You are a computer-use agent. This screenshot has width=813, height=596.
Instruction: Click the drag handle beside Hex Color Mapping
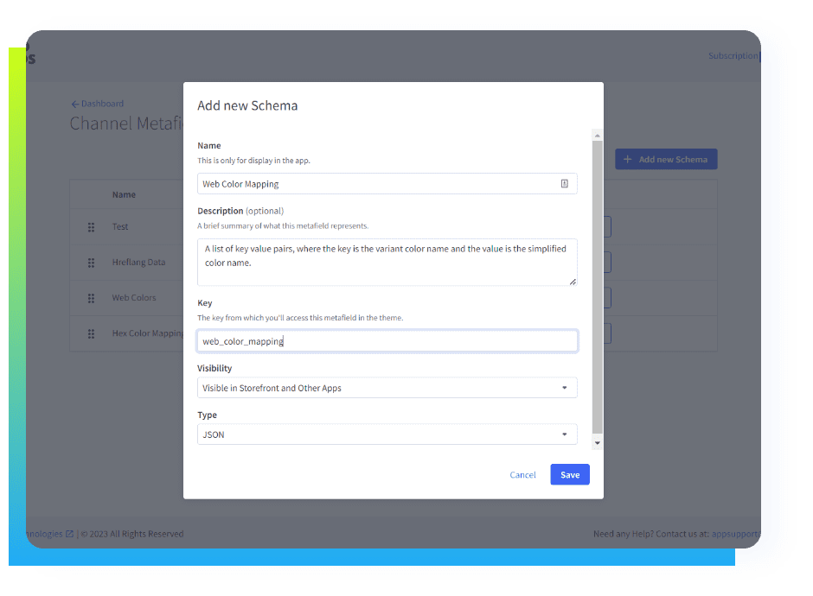[x=91, y=333]
